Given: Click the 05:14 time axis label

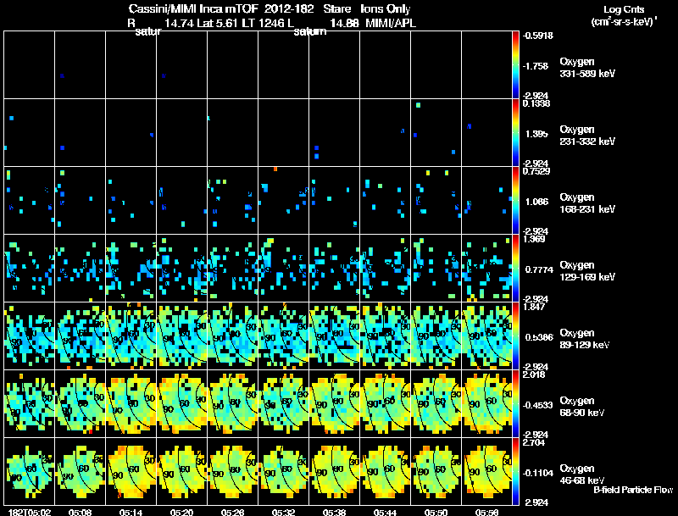Looking at the screenshot, I should (x=131, y=512).
